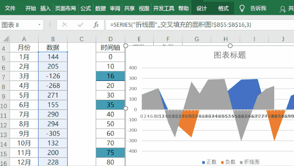Switch to the 公式 tab
This screenshot has height=166, width=294.
86,8
